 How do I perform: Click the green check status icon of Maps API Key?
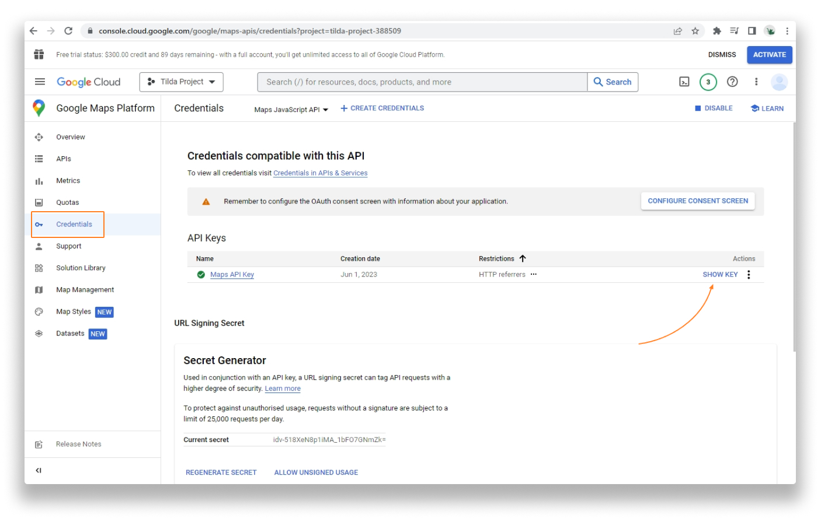pos(201,275)
